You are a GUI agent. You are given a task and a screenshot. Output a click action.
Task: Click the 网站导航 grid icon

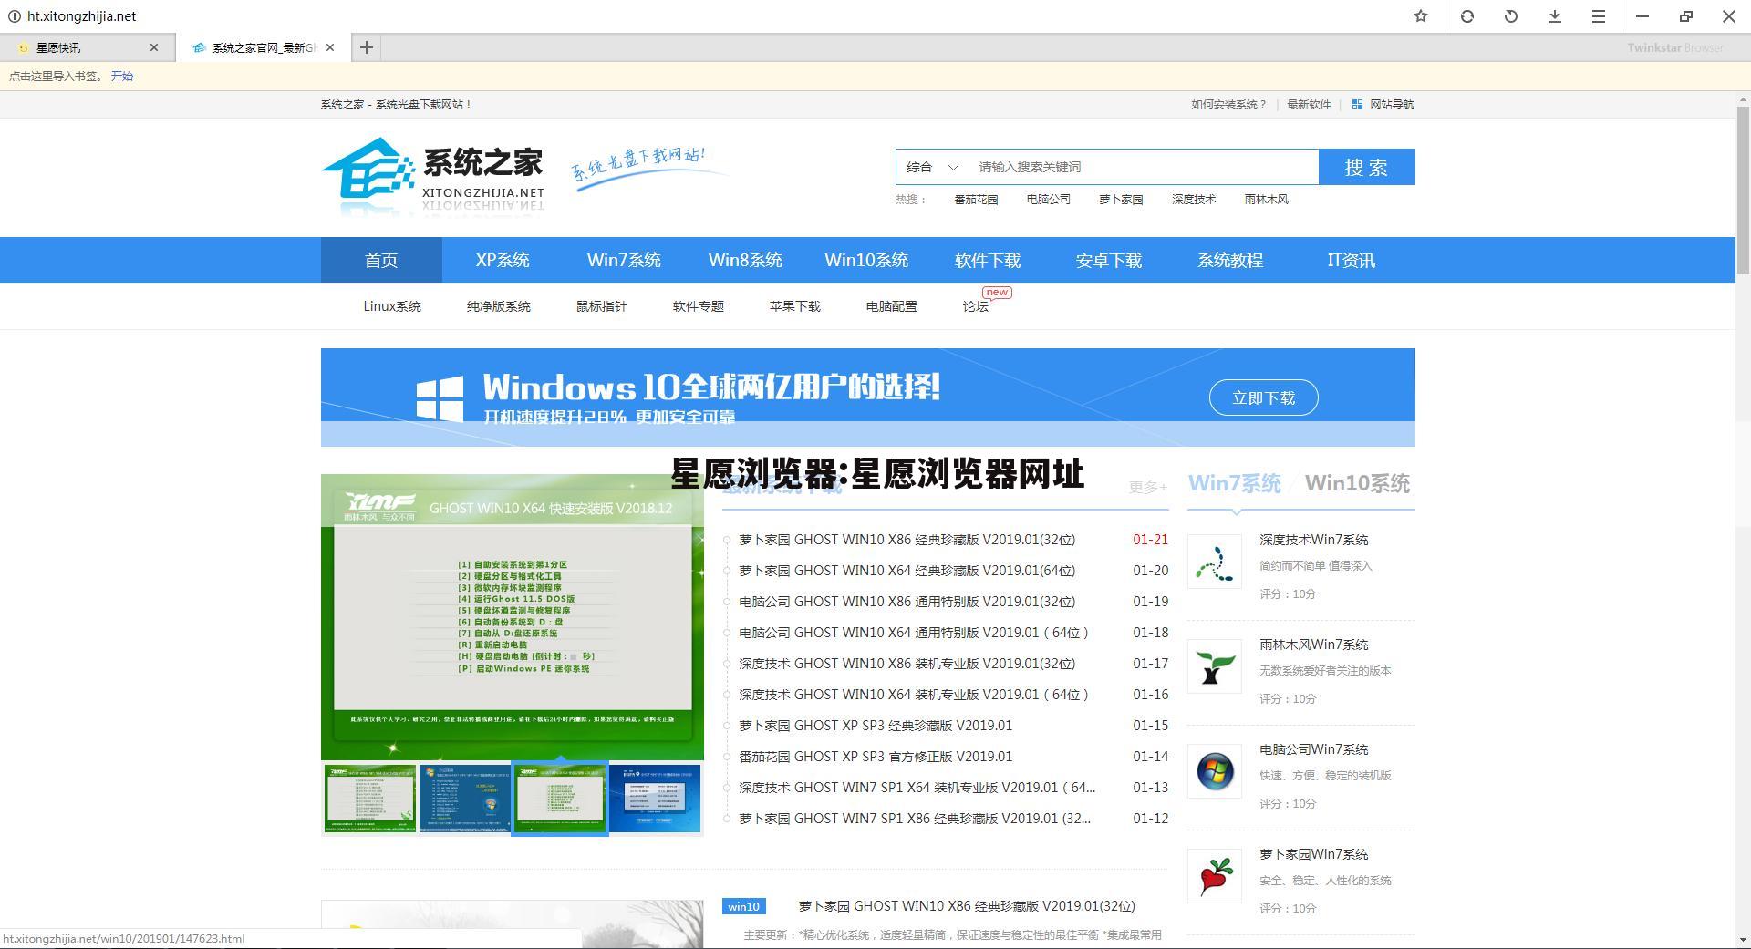click(x=1357, y=105)
